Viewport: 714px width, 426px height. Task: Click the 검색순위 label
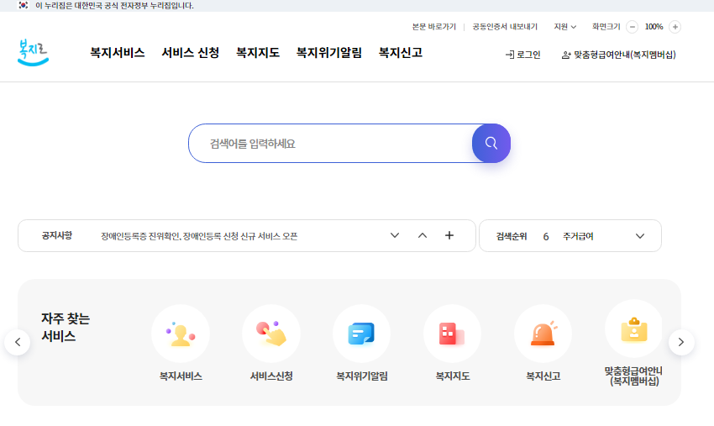pos(512,236)
